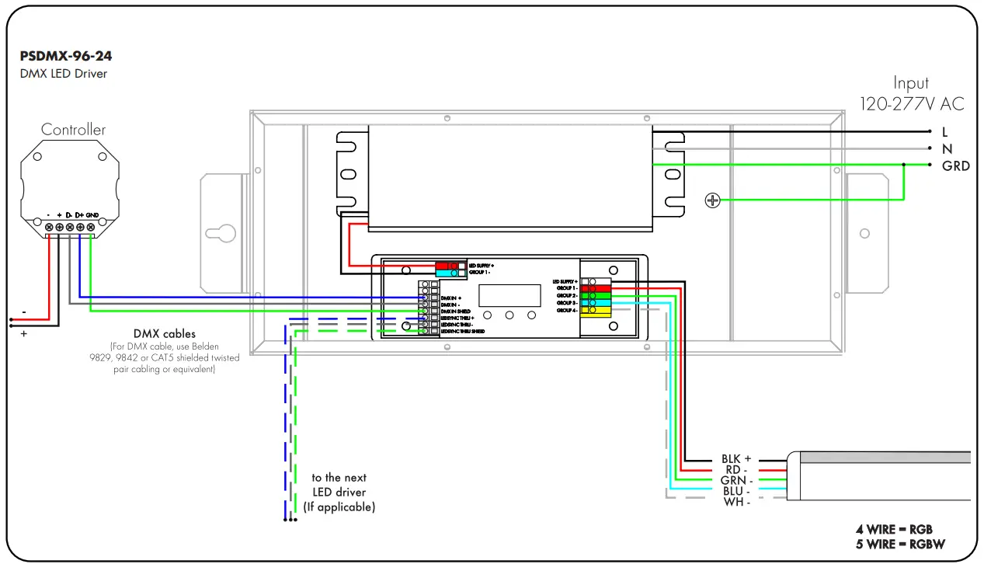Click the Phillips grounding screw symbol

point(713,200)
